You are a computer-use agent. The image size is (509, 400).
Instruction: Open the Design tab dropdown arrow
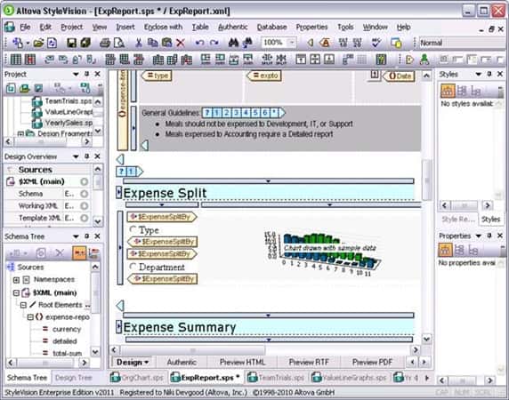147,363
